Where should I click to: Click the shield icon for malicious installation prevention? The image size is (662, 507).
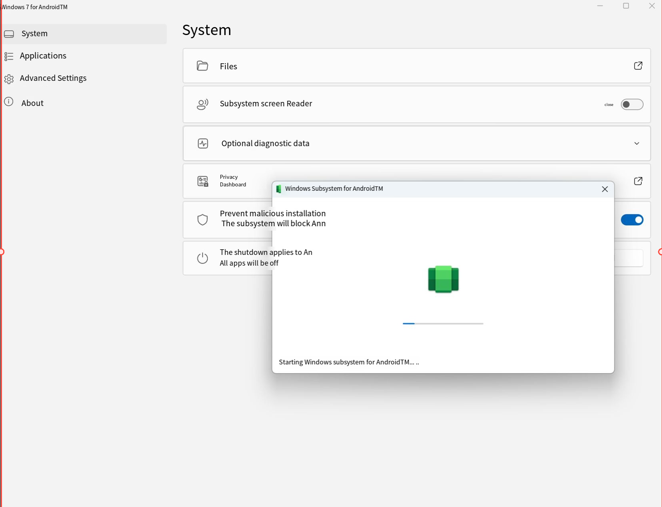(203, 219)
